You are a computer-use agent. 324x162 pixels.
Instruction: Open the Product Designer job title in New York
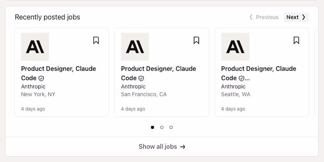(58, 69)
